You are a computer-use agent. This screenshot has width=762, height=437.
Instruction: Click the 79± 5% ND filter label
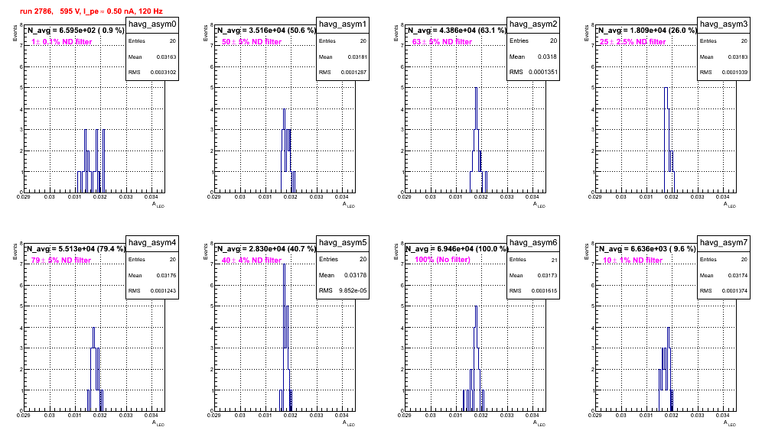61,261
